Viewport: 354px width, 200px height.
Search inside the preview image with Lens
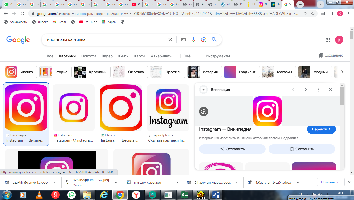coord(204,111)
